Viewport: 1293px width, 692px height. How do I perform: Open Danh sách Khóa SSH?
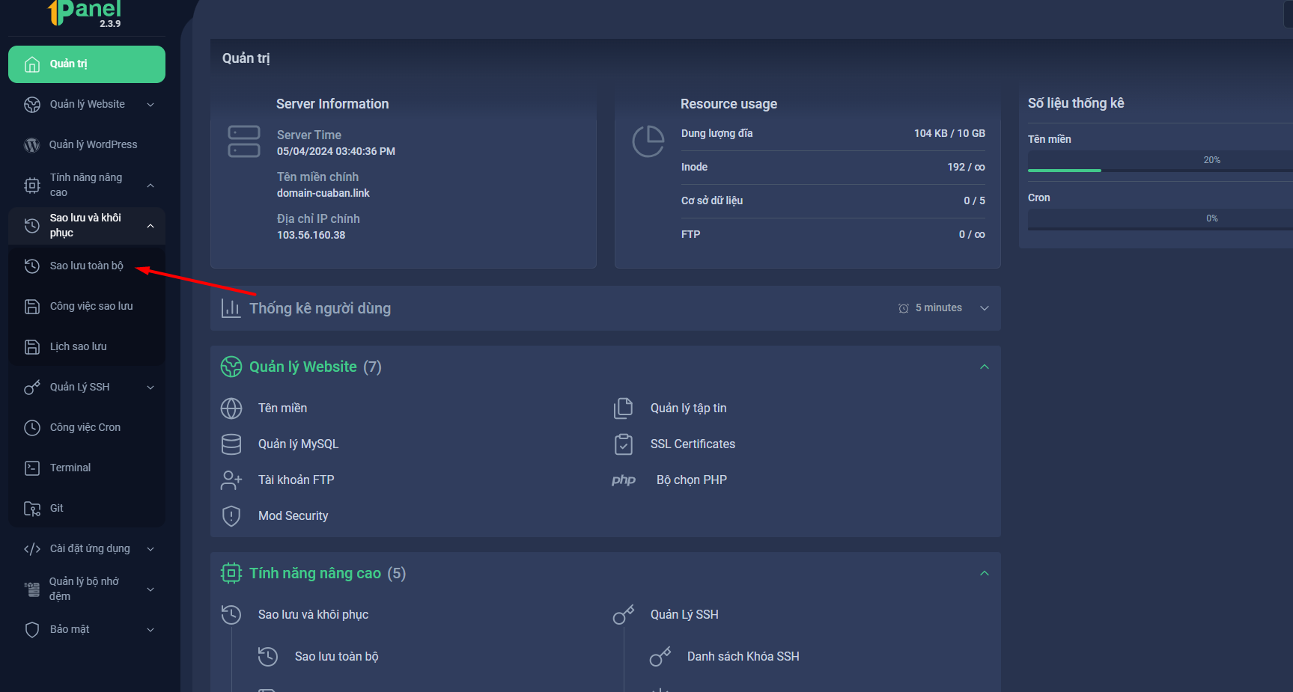743,657
